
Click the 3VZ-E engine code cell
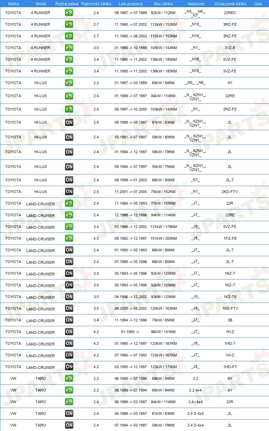tap(230, 48)
